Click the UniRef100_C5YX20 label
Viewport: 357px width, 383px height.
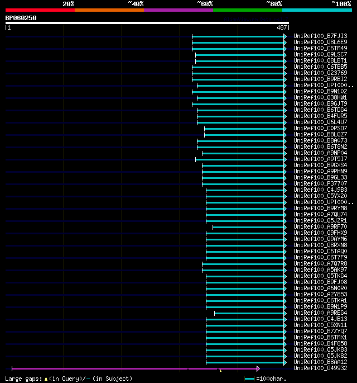tap(320, 196)
